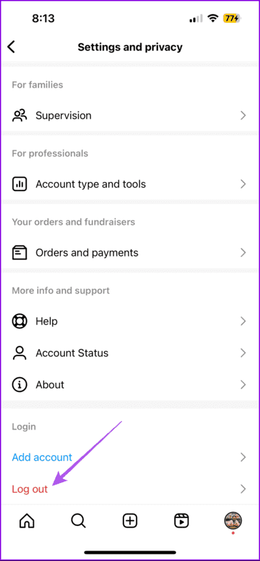Open the Home feed icon
Viewport: 260px width, 561px height.
coord(27,521)
